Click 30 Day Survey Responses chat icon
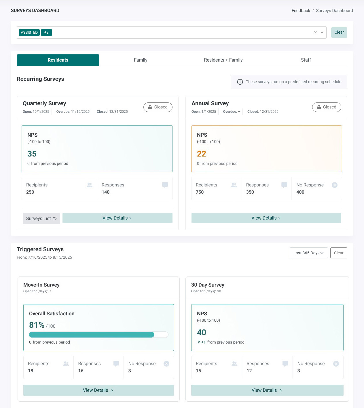Screen dimensions: 364x408 tap(285, 364)
